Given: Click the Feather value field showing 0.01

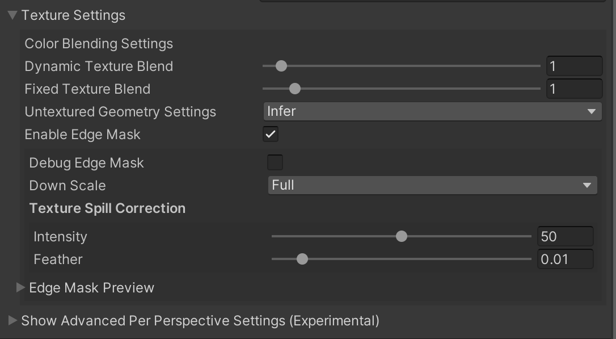Looking at the screenshot, I should (564, 259).
